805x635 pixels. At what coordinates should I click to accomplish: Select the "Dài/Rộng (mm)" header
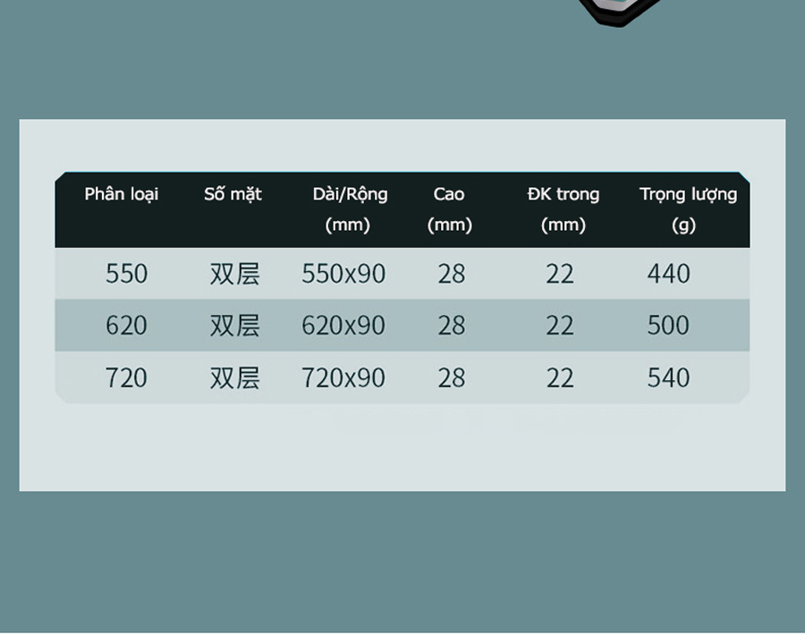(x=349, y=209)
